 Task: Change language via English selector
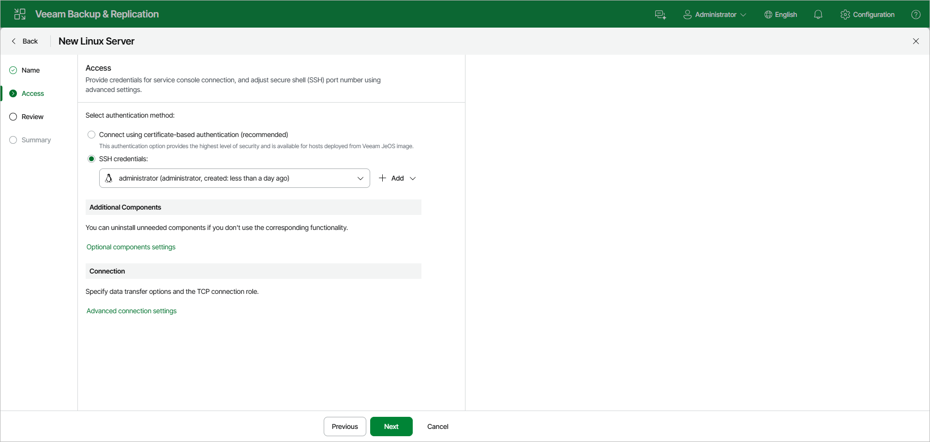[780, 15]
